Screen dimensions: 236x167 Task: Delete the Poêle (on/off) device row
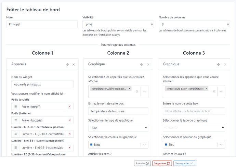(x=69, y=107)
